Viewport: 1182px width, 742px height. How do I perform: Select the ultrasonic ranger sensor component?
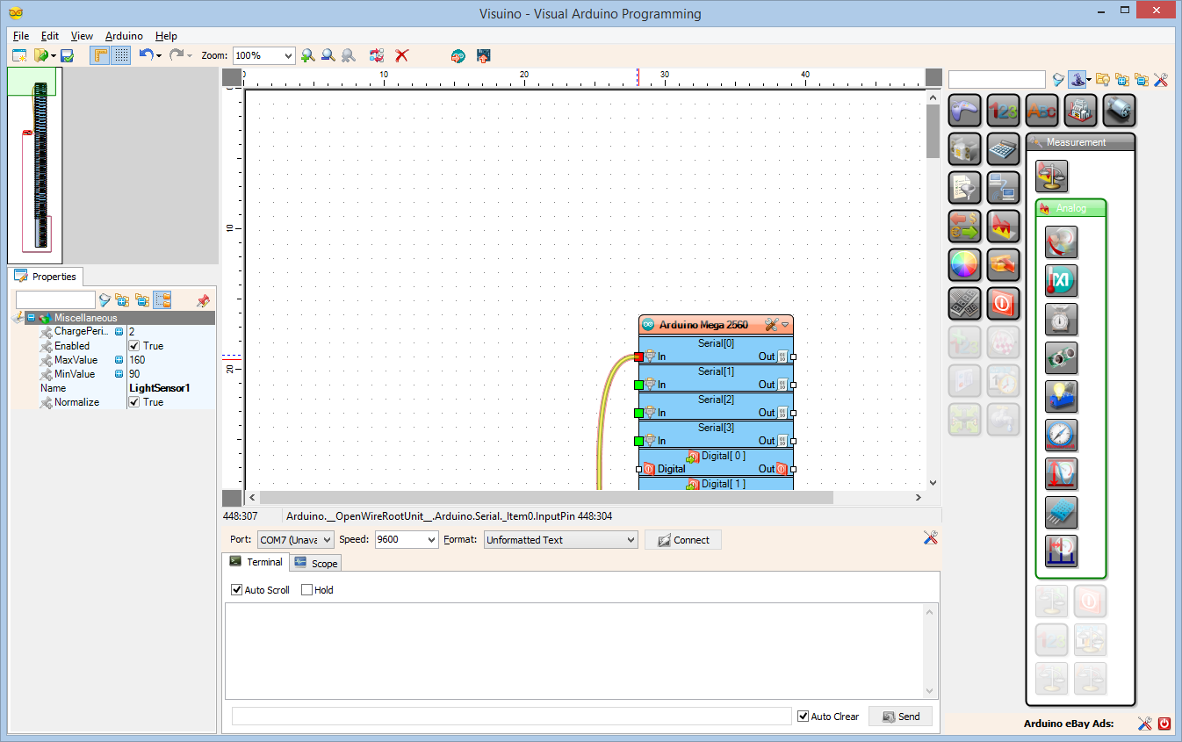(x=1062, y=358)
